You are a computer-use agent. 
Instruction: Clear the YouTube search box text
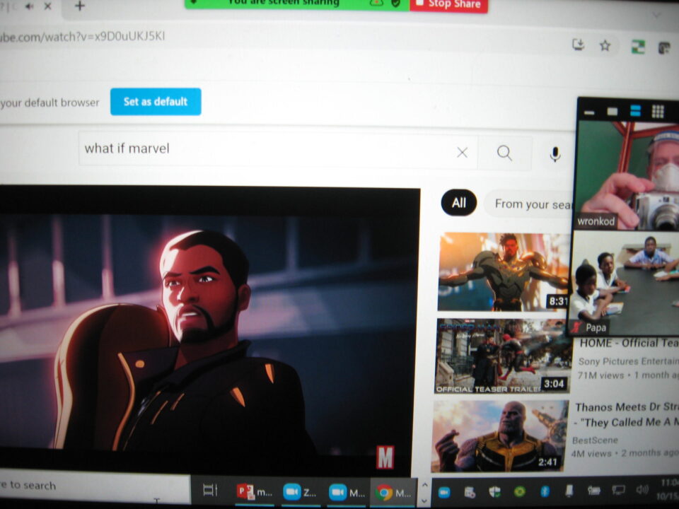click(462, 152)
